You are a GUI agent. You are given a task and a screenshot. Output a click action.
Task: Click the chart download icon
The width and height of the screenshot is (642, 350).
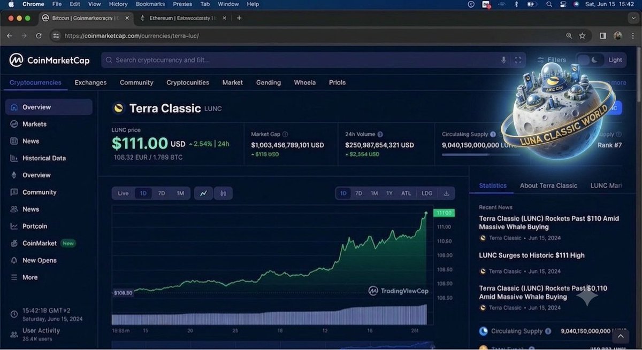pyautogui.click(x=447, y=193)
